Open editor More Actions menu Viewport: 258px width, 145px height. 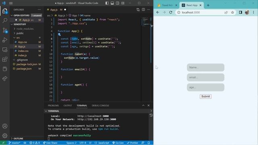click(149, 10)
